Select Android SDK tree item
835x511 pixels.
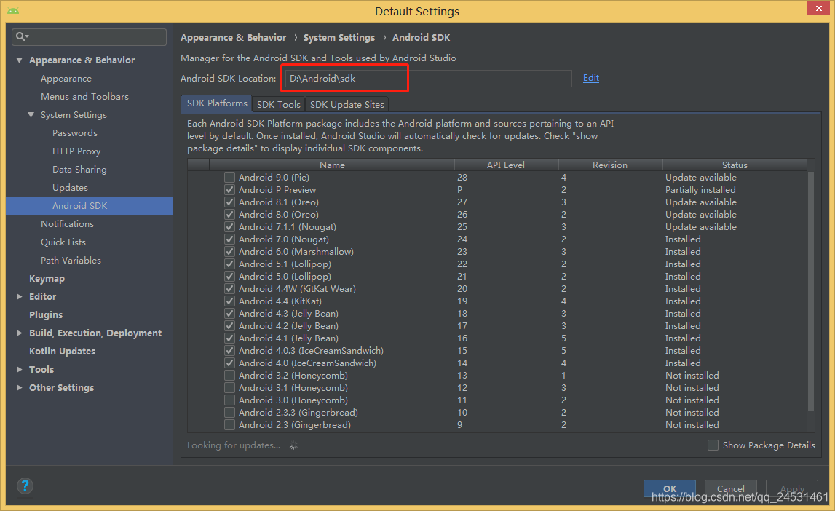pyautogui.click(x=89, y=206)
